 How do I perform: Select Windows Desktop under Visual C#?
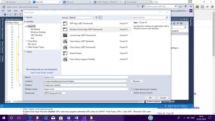[38, 32]
